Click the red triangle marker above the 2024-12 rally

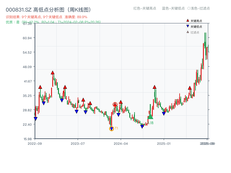click(x=154, y=86)
